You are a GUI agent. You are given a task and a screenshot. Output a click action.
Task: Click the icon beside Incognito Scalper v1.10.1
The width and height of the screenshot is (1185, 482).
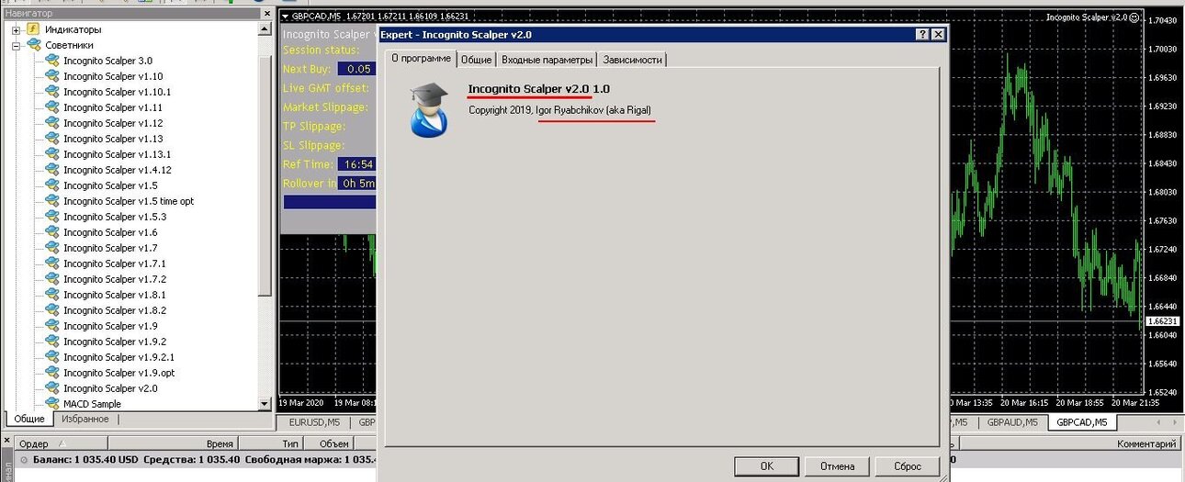tap(53, 92)
